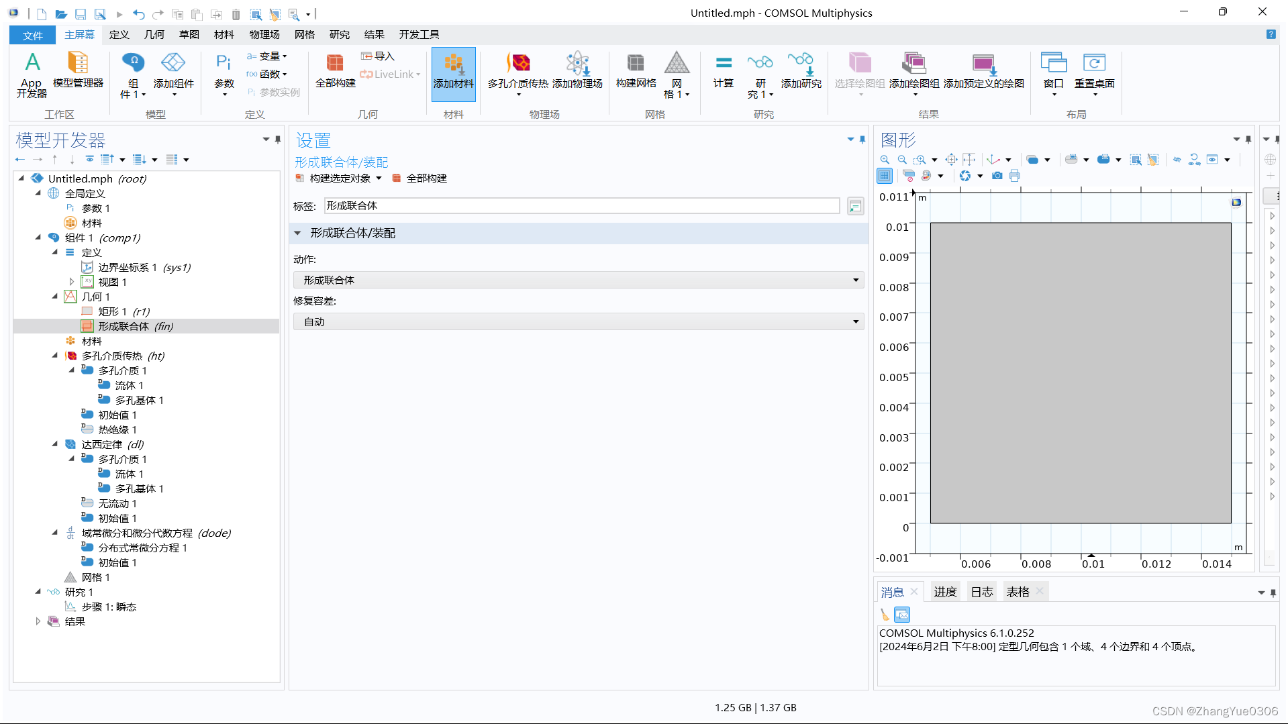Collapse the 达西定律 (dl) tree node
This screenshot has width=1288, height=724.
pyautogui.click(x=55, y=444)
